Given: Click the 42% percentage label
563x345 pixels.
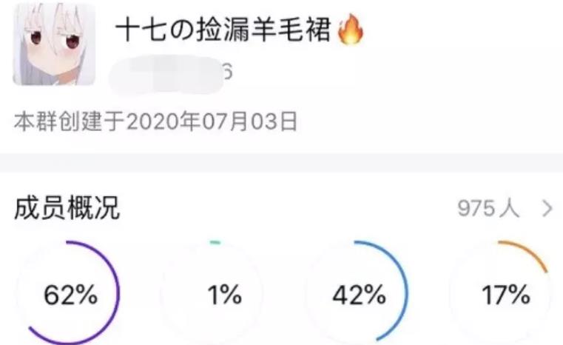Looking at the screenshot, I should click(x=359, y=295).
